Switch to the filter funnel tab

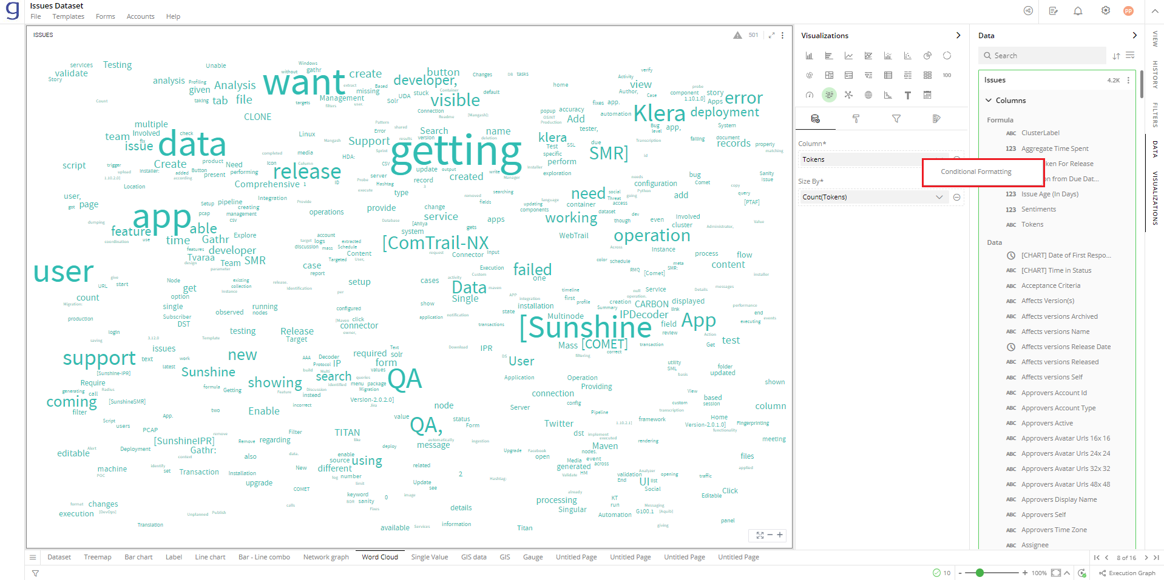pos(896,119)
